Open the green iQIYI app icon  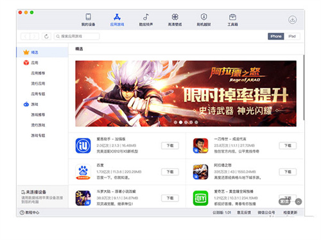click(200, 198)
